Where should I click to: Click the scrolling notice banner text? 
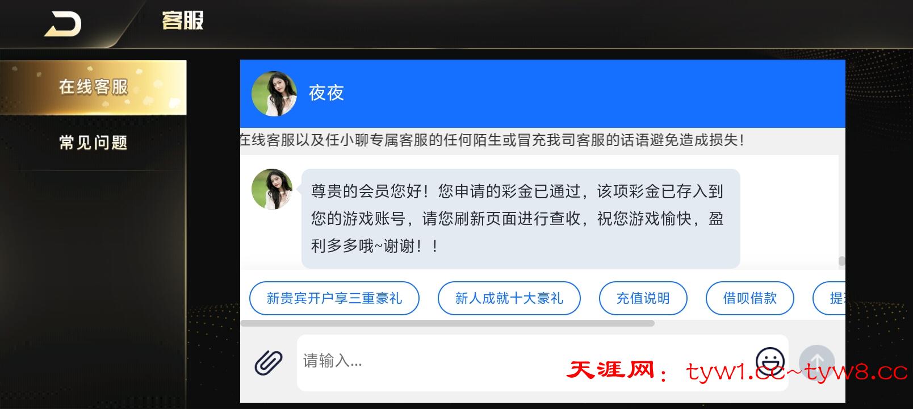[492, 140]
